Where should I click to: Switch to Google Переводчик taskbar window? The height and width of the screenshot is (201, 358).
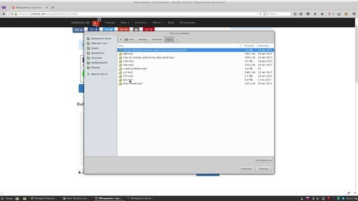point(44,199)
